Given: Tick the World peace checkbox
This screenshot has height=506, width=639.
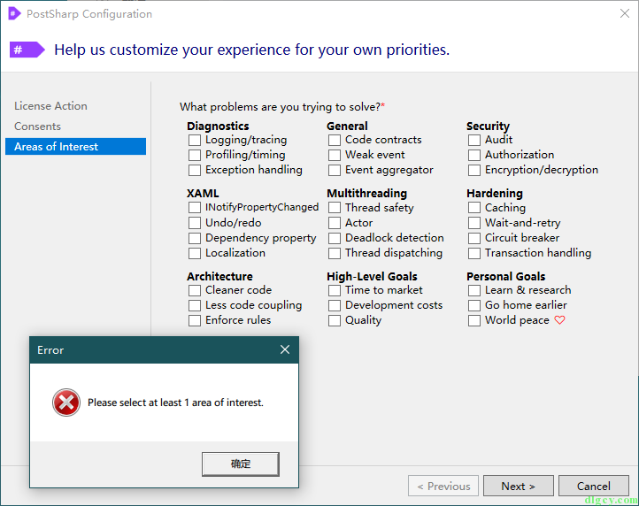Looking at the screenshot, I should coord(474,320).
